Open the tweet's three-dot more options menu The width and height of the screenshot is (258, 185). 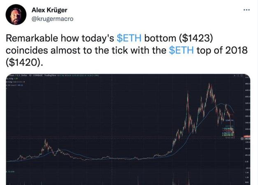tap(246, 9)
